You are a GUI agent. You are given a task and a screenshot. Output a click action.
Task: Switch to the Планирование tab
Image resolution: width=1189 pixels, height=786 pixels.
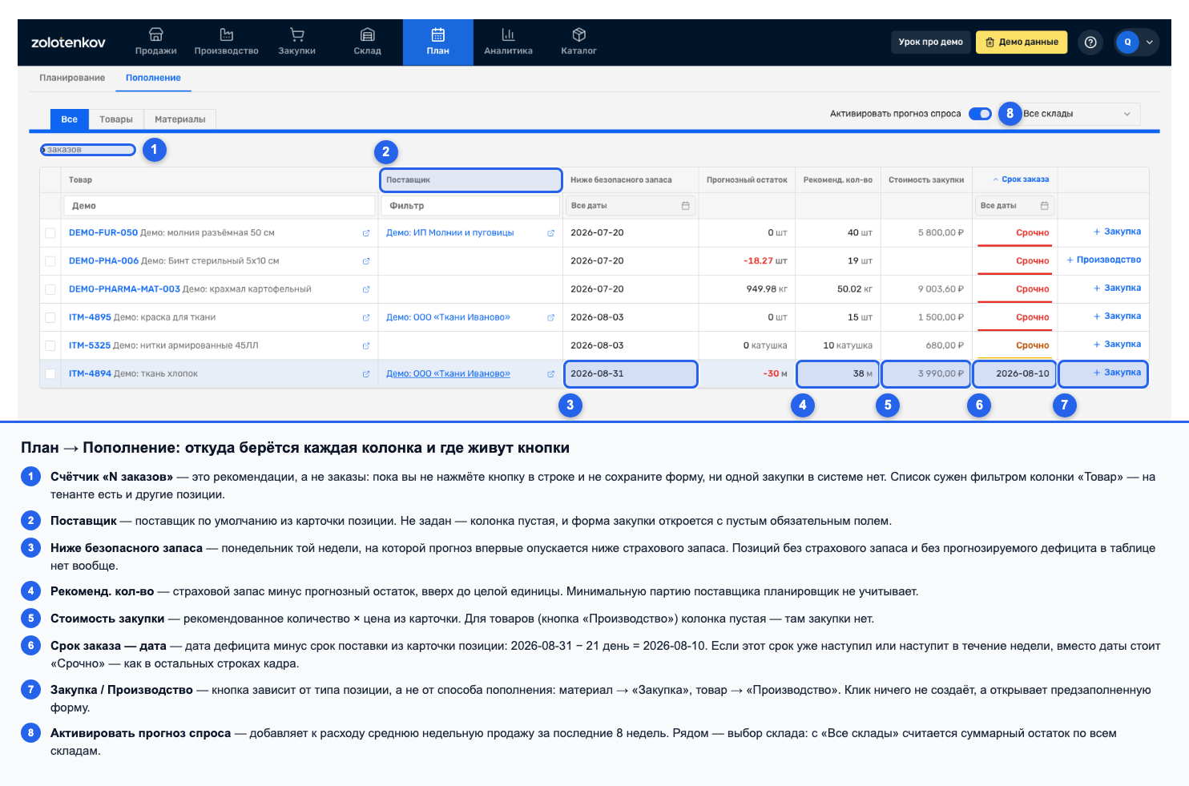[x=72, y=78]
